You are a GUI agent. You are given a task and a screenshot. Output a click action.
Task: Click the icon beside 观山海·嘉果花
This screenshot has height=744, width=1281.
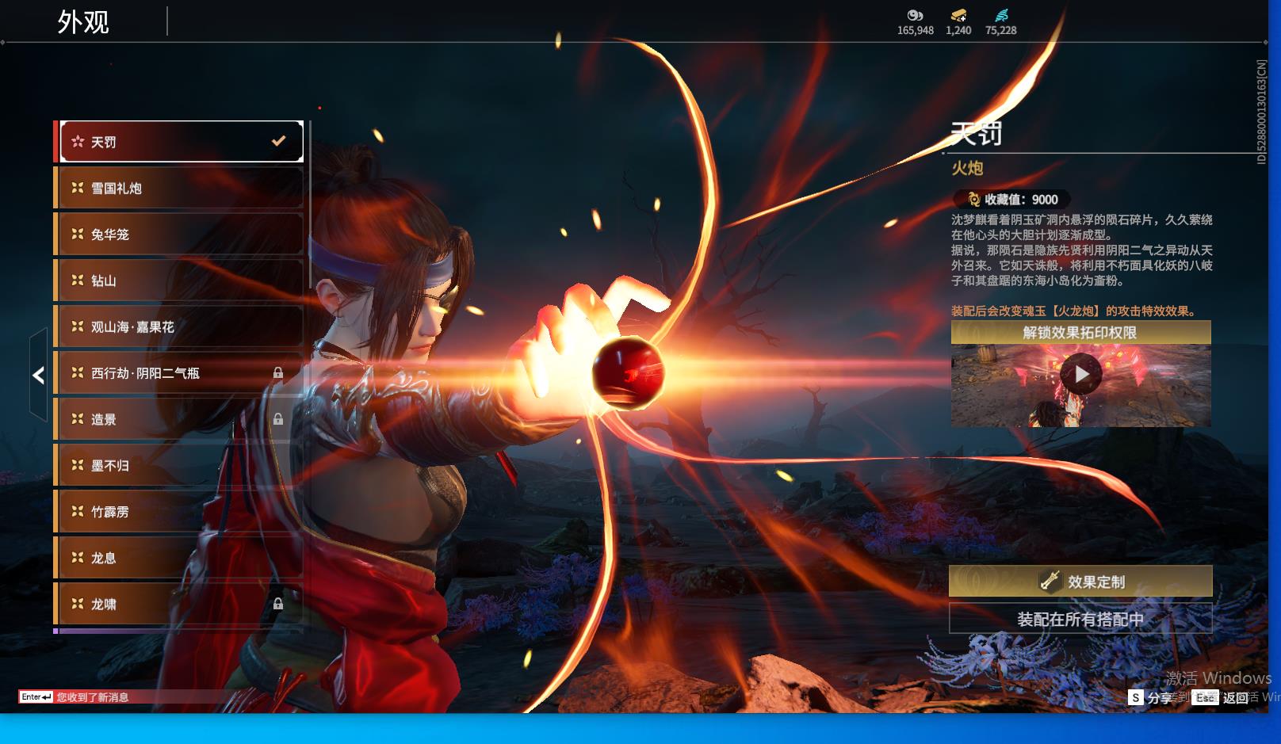[78, 326]
